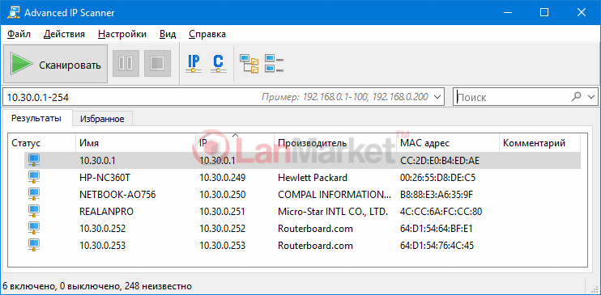This screenshot has width=601, height=295.
Task: Click MAC address B8:88:E3:A6:35:9F
Action: pyautogui.click(x=437, y=194)
